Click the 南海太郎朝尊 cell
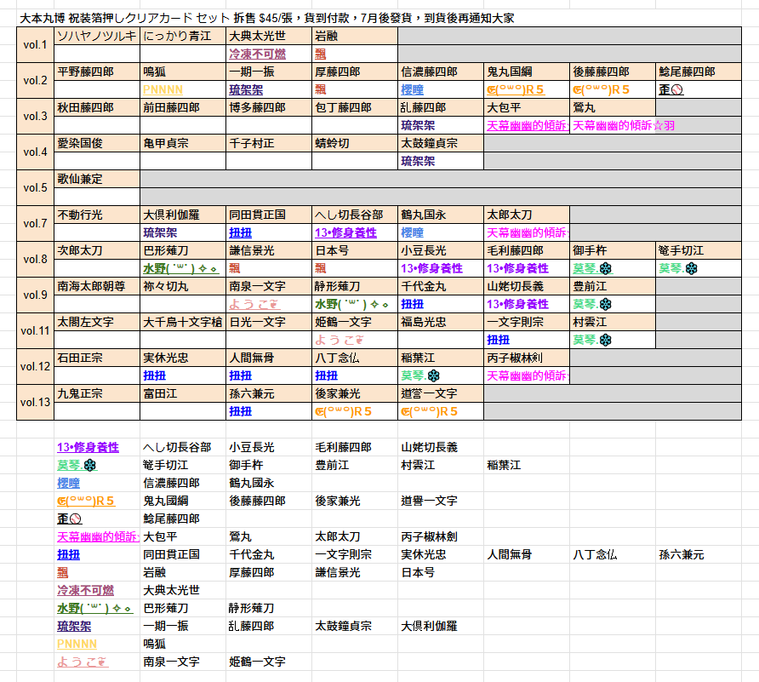 (97, 286)
